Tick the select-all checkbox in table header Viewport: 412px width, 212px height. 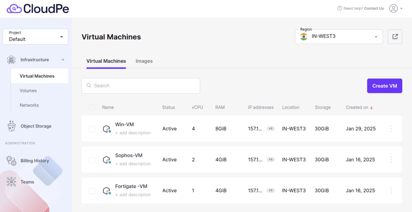pyautogui.click(x=92, y=107)
